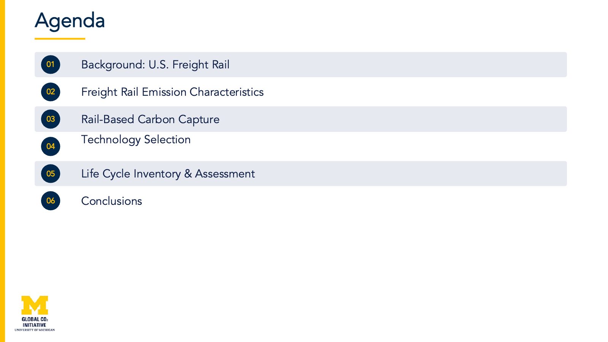608x342 pixels.
Task: Click empty area of shaded row 05
Action: coord(410,174)
